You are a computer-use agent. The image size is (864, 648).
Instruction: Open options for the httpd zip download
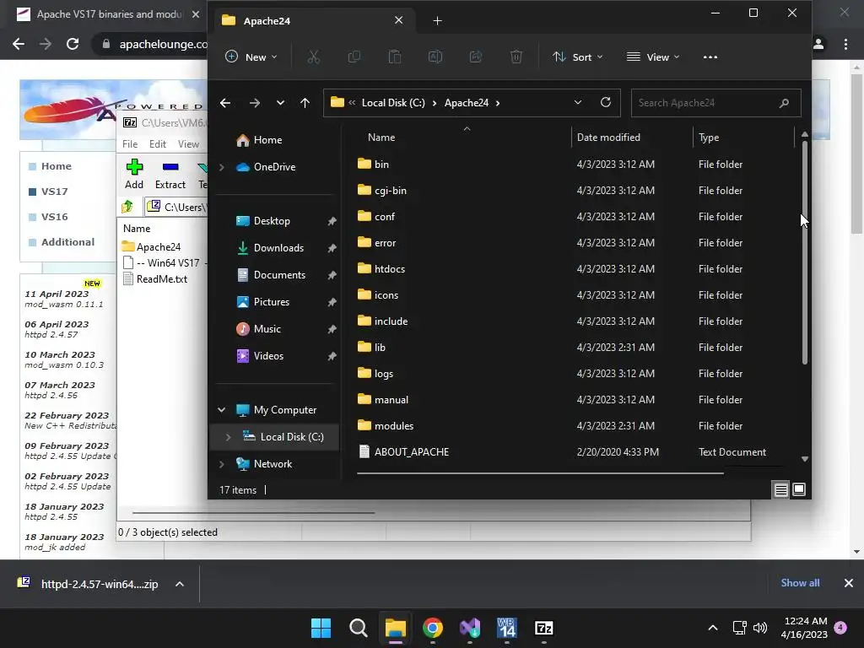pos(180,584)
